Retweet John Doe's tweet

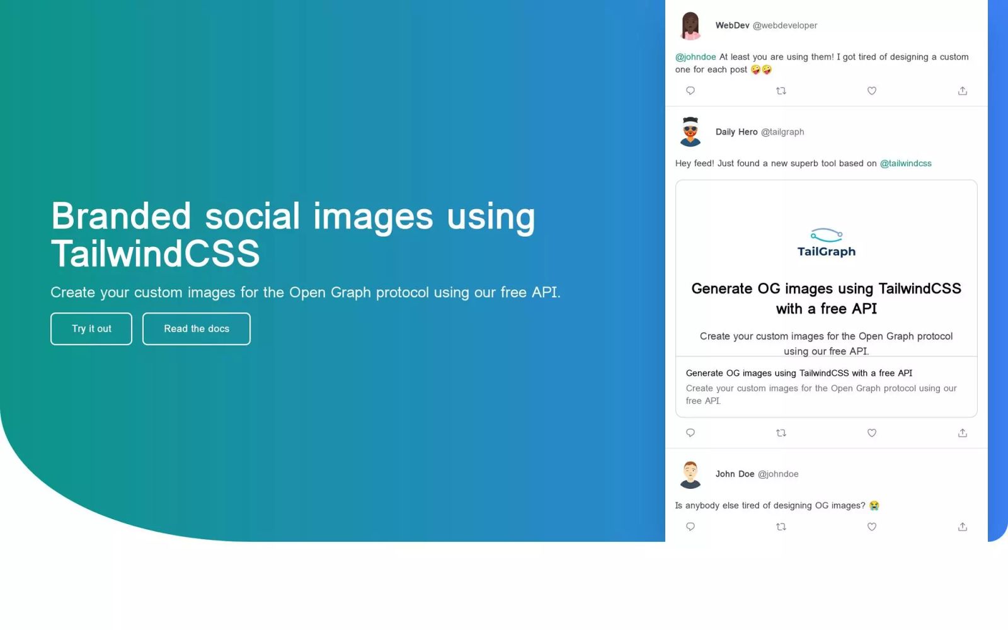click(x=781, y=527)
